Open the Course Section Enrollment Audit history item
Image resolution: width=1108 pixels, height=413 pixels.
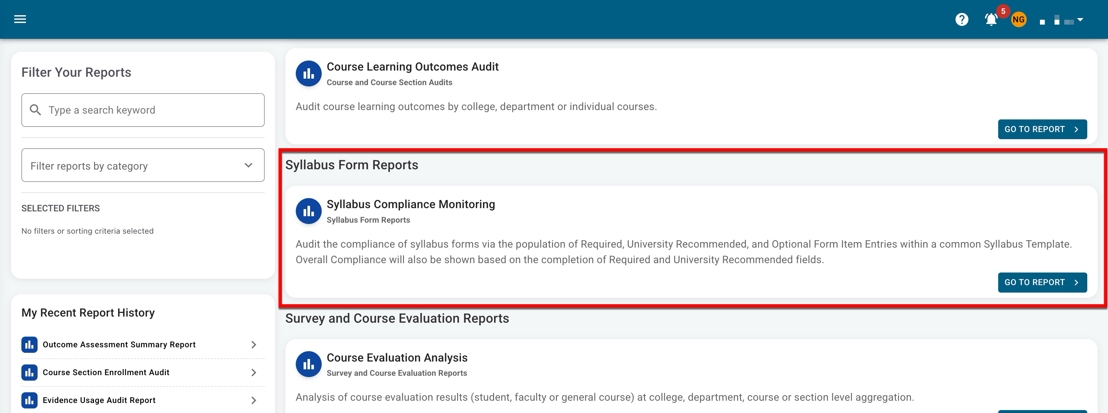point(106,373)
